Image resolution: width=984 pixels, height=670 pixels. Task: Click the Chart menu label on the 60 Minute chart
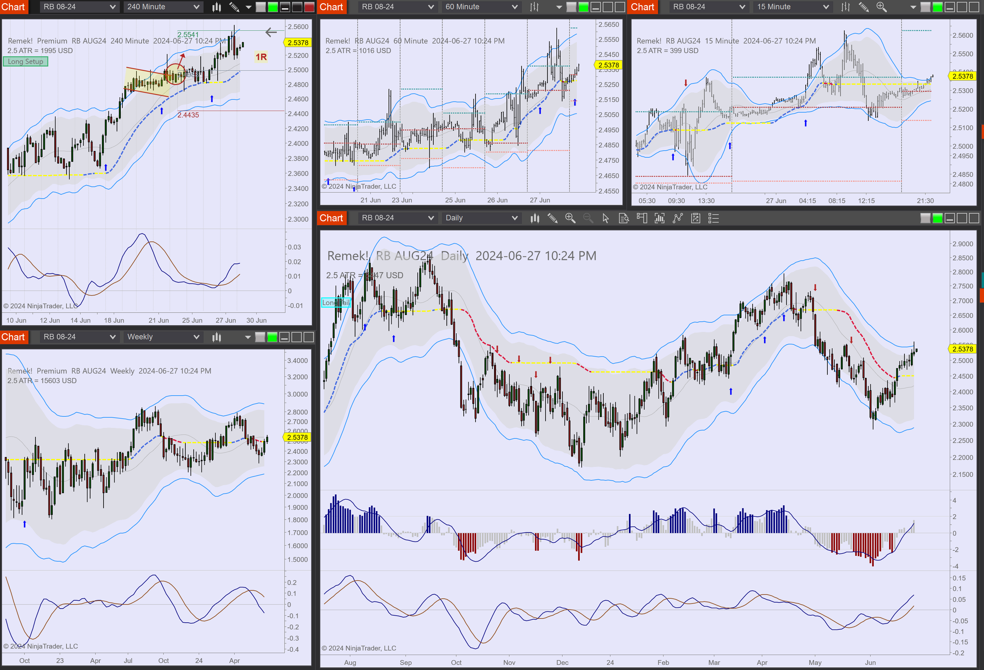tap(331, 7)
